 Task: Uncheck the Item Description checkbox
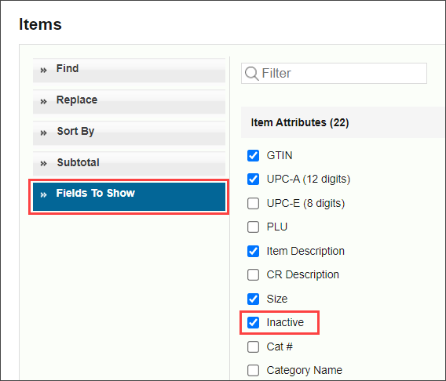pyautogui.click(x=253, y=251)
